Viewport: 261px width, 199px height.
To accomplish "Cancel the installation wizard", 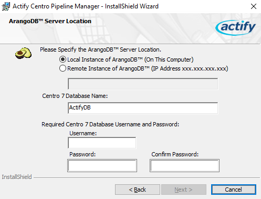I will tap(234, 190).
